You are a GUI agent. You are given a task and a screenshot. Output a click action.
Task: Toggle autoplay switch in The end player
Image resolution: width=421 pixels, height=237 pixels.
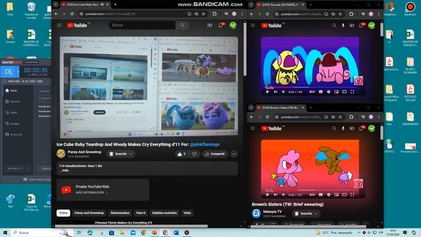[312, 92]
